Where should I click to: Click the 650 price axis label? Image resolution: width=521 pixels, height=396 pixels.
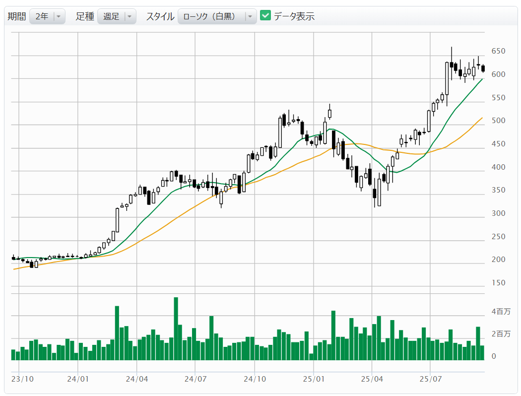(498, 51)
